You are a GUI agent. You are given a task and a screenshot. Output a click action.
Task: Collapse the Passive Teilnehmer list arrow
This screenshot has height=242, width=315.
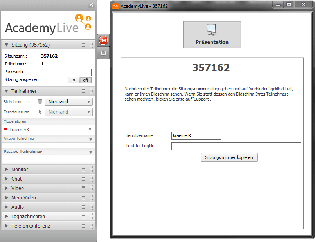pyautogui.click(x=91, y=152)
